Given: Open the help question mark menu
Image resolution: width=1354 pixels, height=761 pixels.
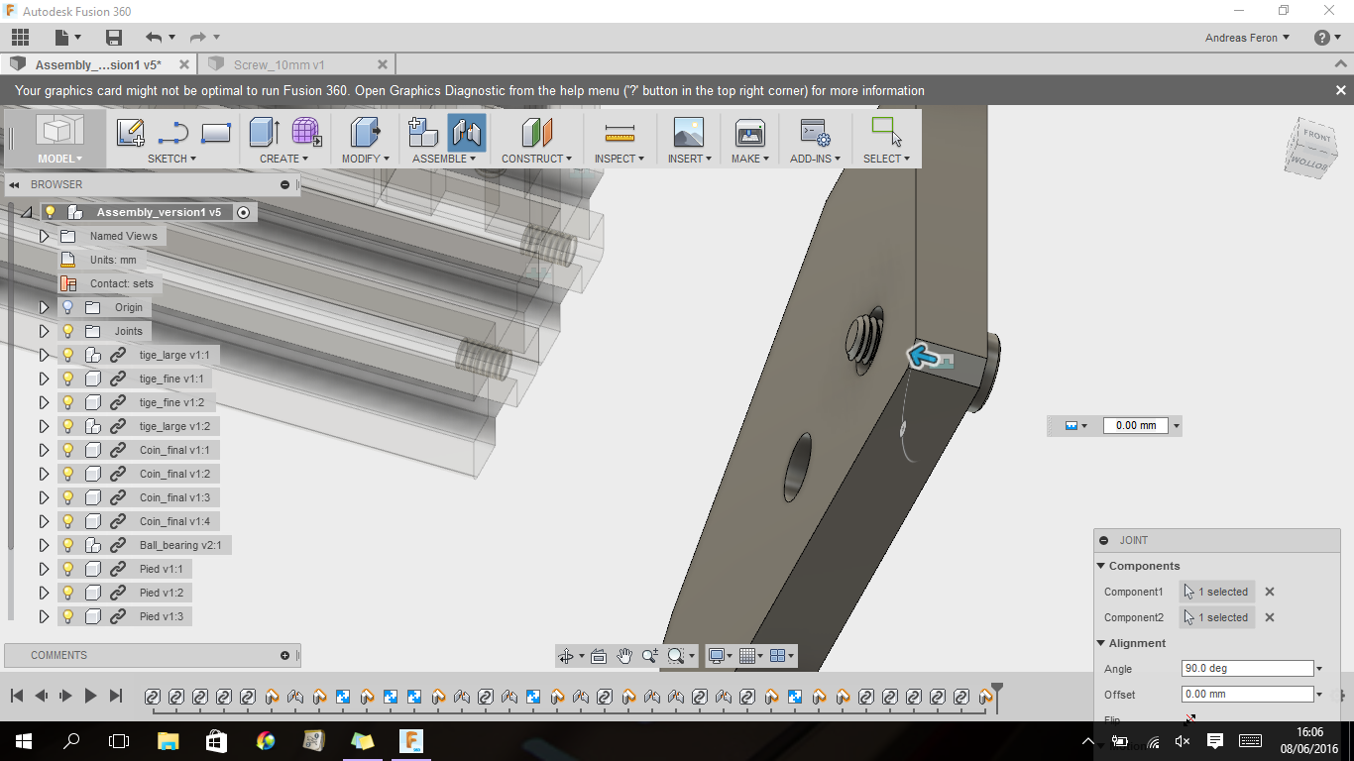Looking at the screenshot, I should (1326, 38).
